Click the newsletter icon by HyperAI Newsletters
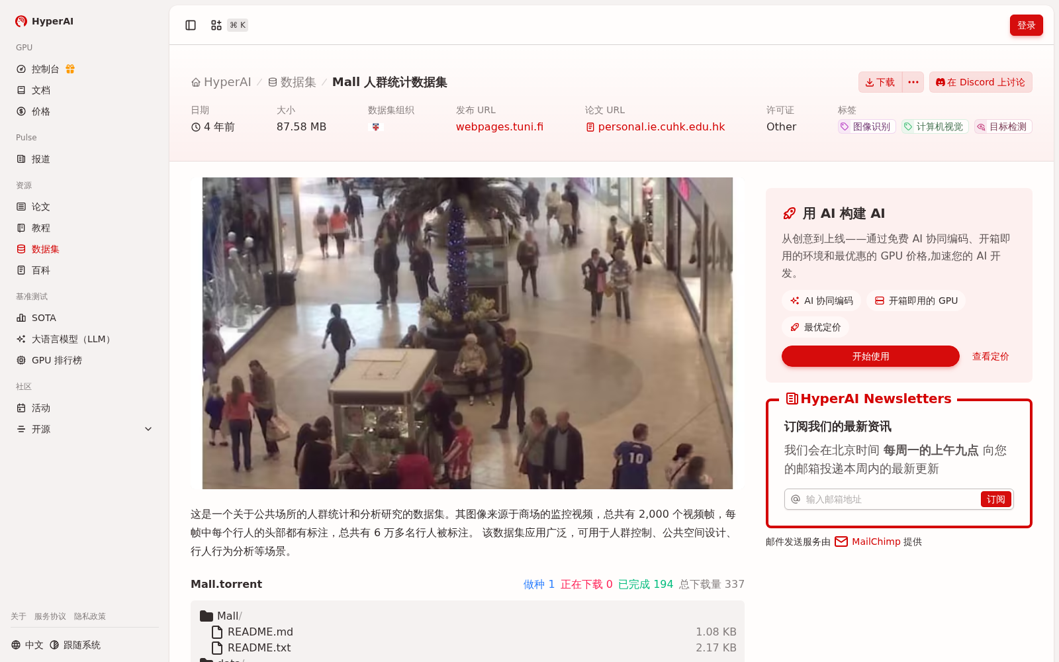 [x=792, y=399]
